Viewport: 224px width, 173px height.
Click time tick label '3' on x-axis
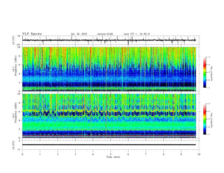click(x=75, y=154)
